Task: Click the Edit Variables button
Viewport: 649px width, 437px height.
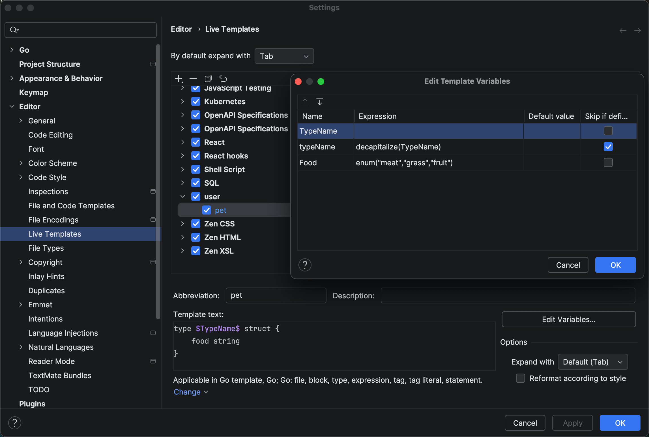Action: pos(568,319)
